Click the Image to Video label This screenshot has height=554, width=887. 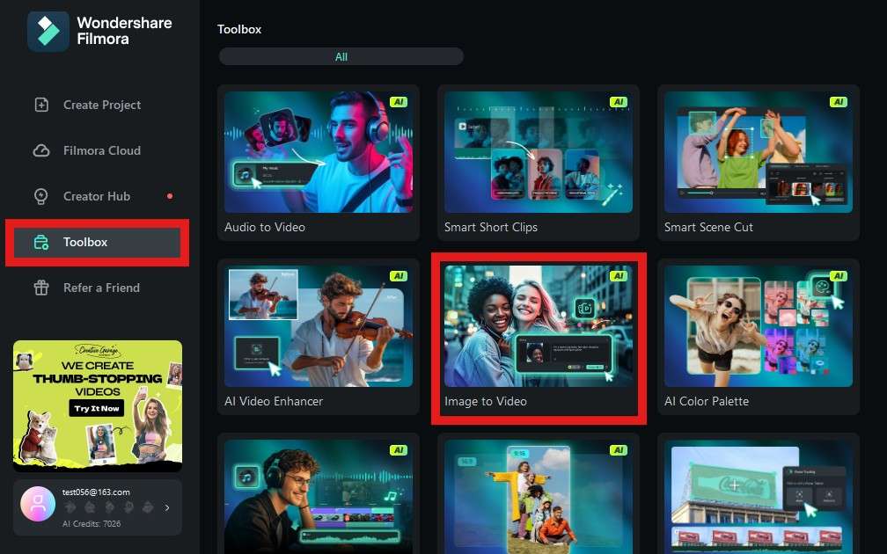point(486,401)
